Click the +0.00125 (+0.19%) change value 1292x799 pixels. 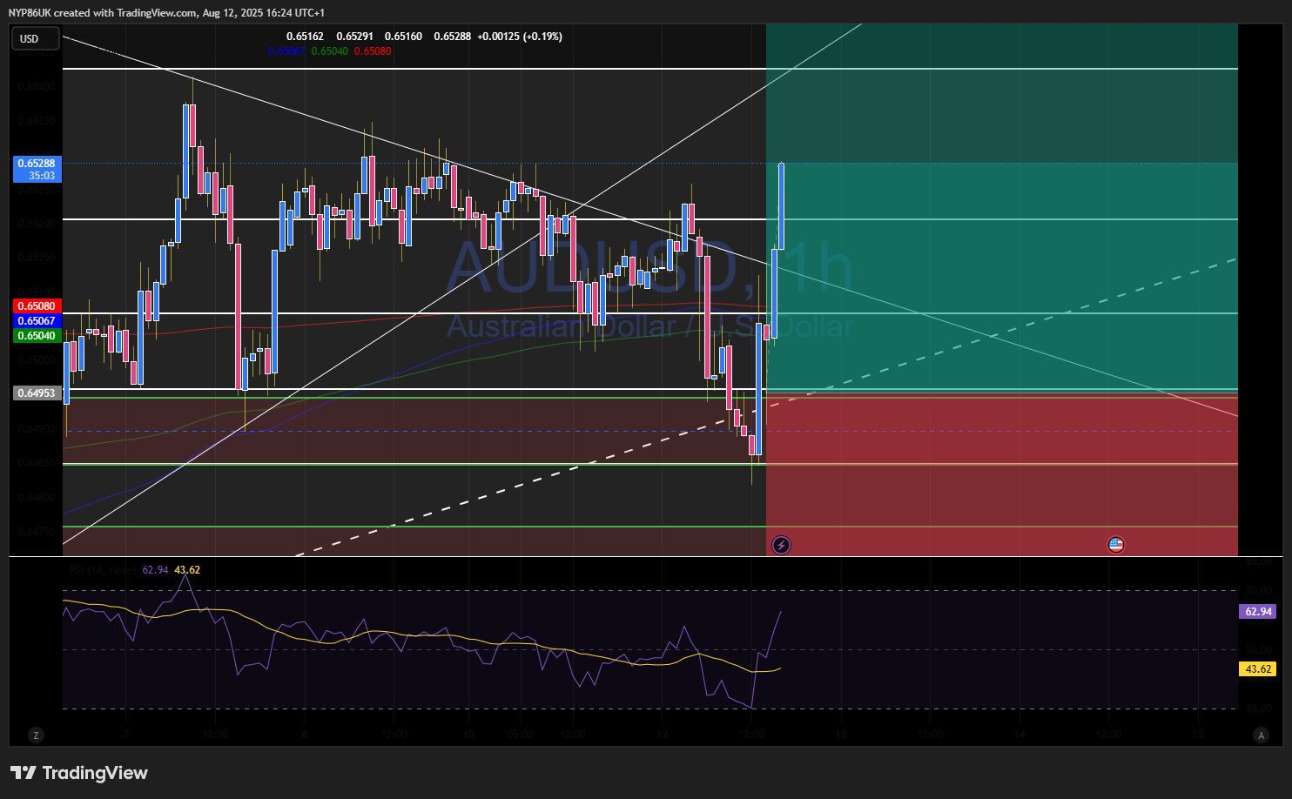pos(520,37)
